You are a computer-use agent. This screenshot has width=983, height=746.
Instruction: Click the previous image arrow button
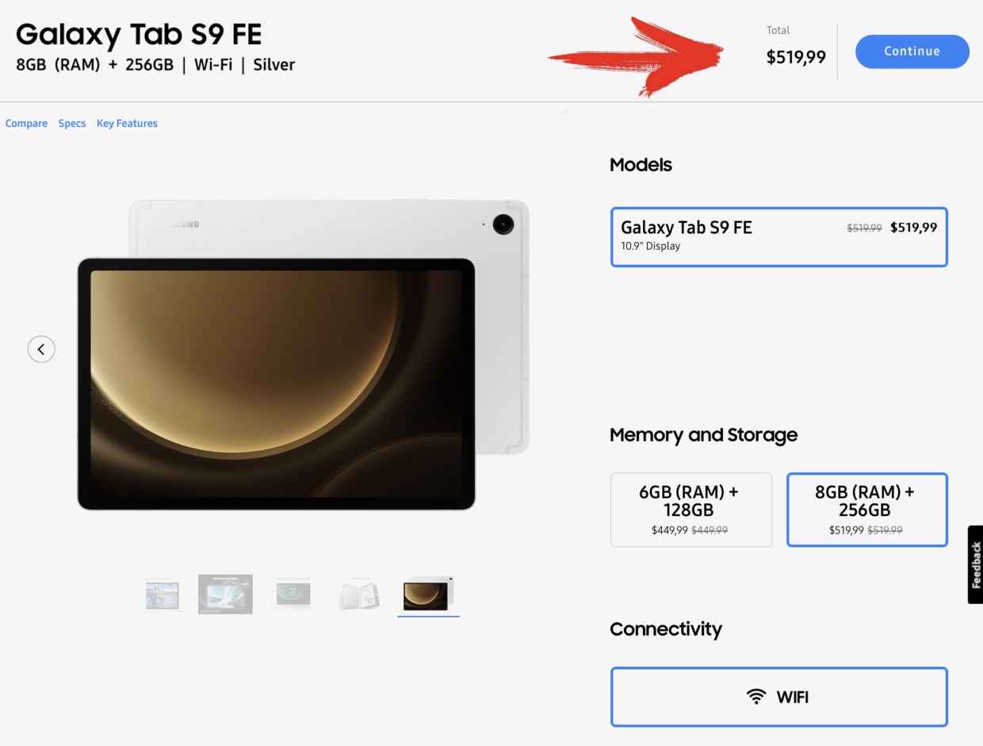click(x=41, y=349)
